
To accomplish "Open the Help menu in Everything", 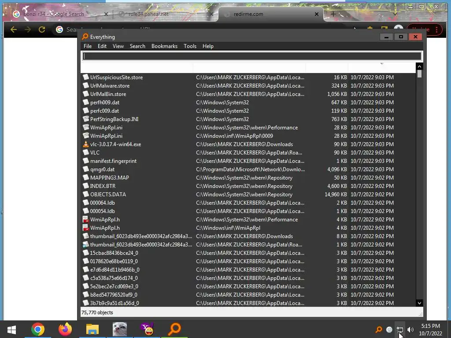I will tap(208, 46).
